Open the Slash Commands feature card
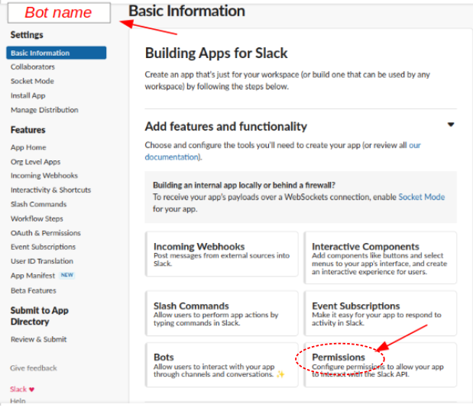This screenshot has height=411, width=473. coord(222,313)
